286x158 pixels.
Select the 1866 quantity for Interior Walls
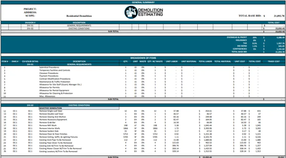coord(126,128)
